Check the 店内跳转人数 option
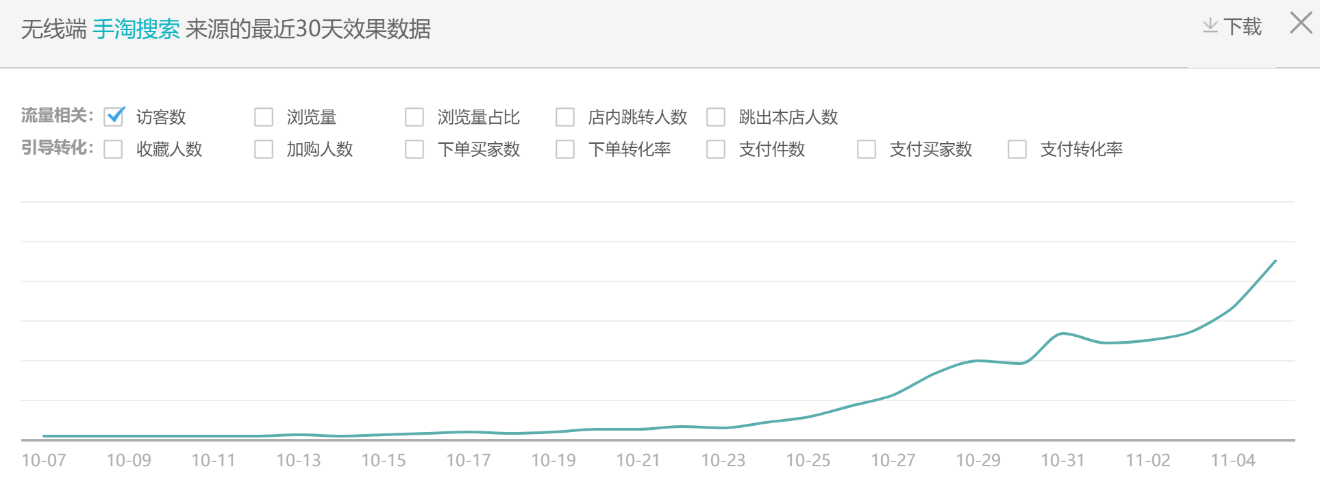Screen dimensions: 1320x495 [x=565, y=117]
